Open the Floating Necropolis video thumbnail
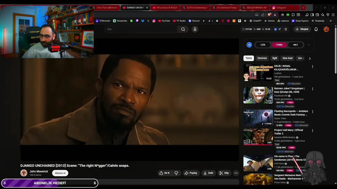Image resolution: width=337 pixels, height=189 pixels. 258,118
